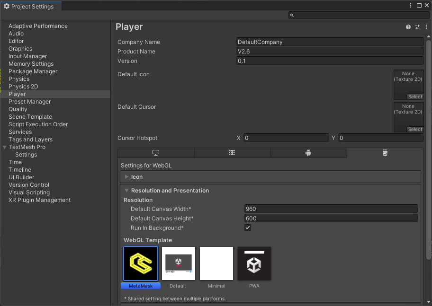
Task: Switch to the WebGL HTML5 platform tab
Action: click(385, 153)
